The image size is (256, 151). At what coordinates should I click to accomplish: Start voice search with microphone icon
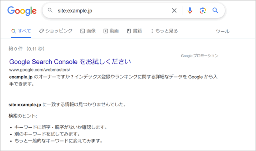click(x=190, y=10)
